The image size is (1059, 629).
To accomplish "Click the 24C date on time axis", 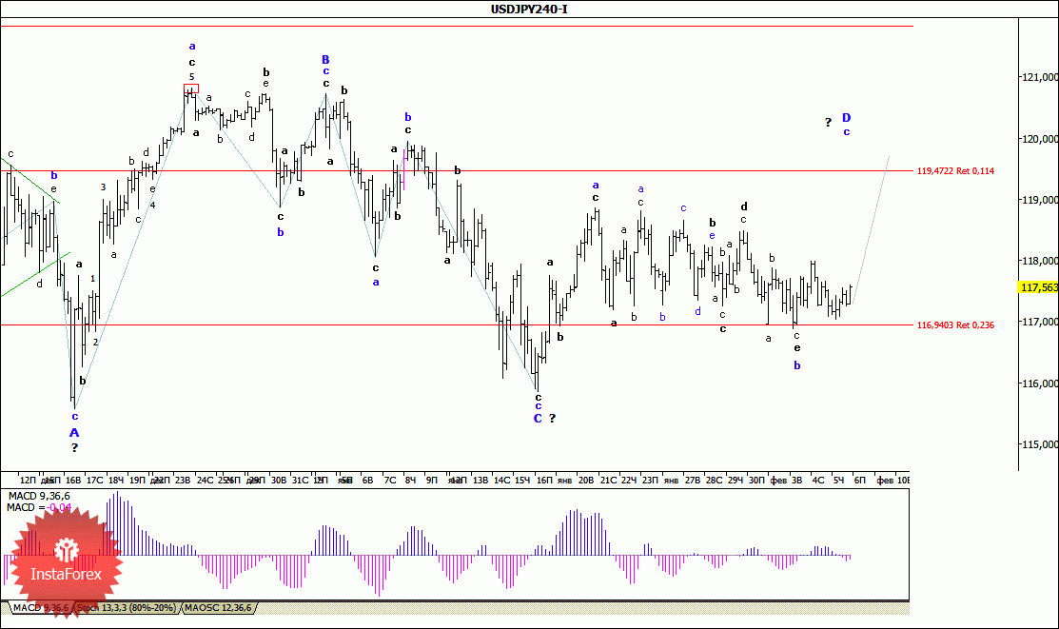I will point(205,480).
